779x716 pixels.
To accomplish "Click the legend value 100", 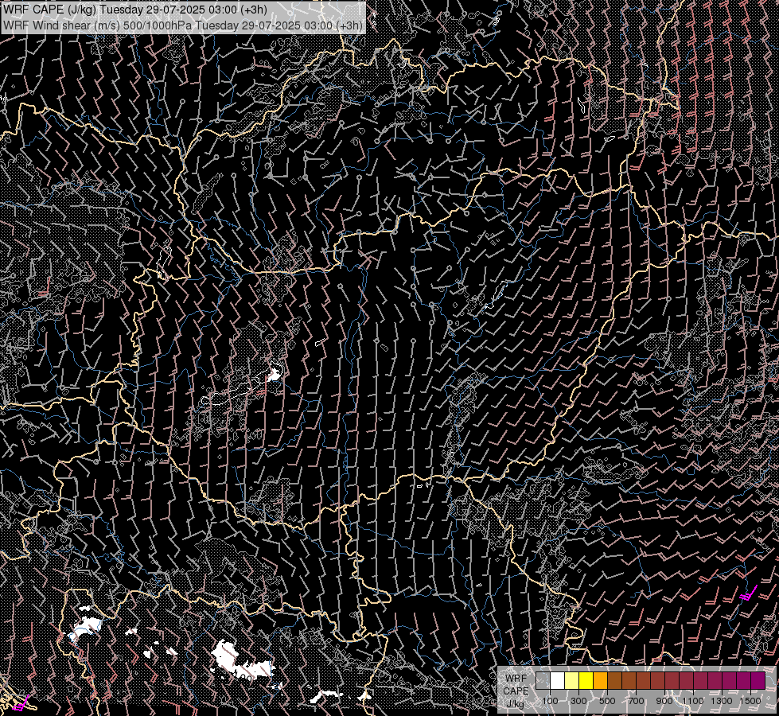I will 550,701.
